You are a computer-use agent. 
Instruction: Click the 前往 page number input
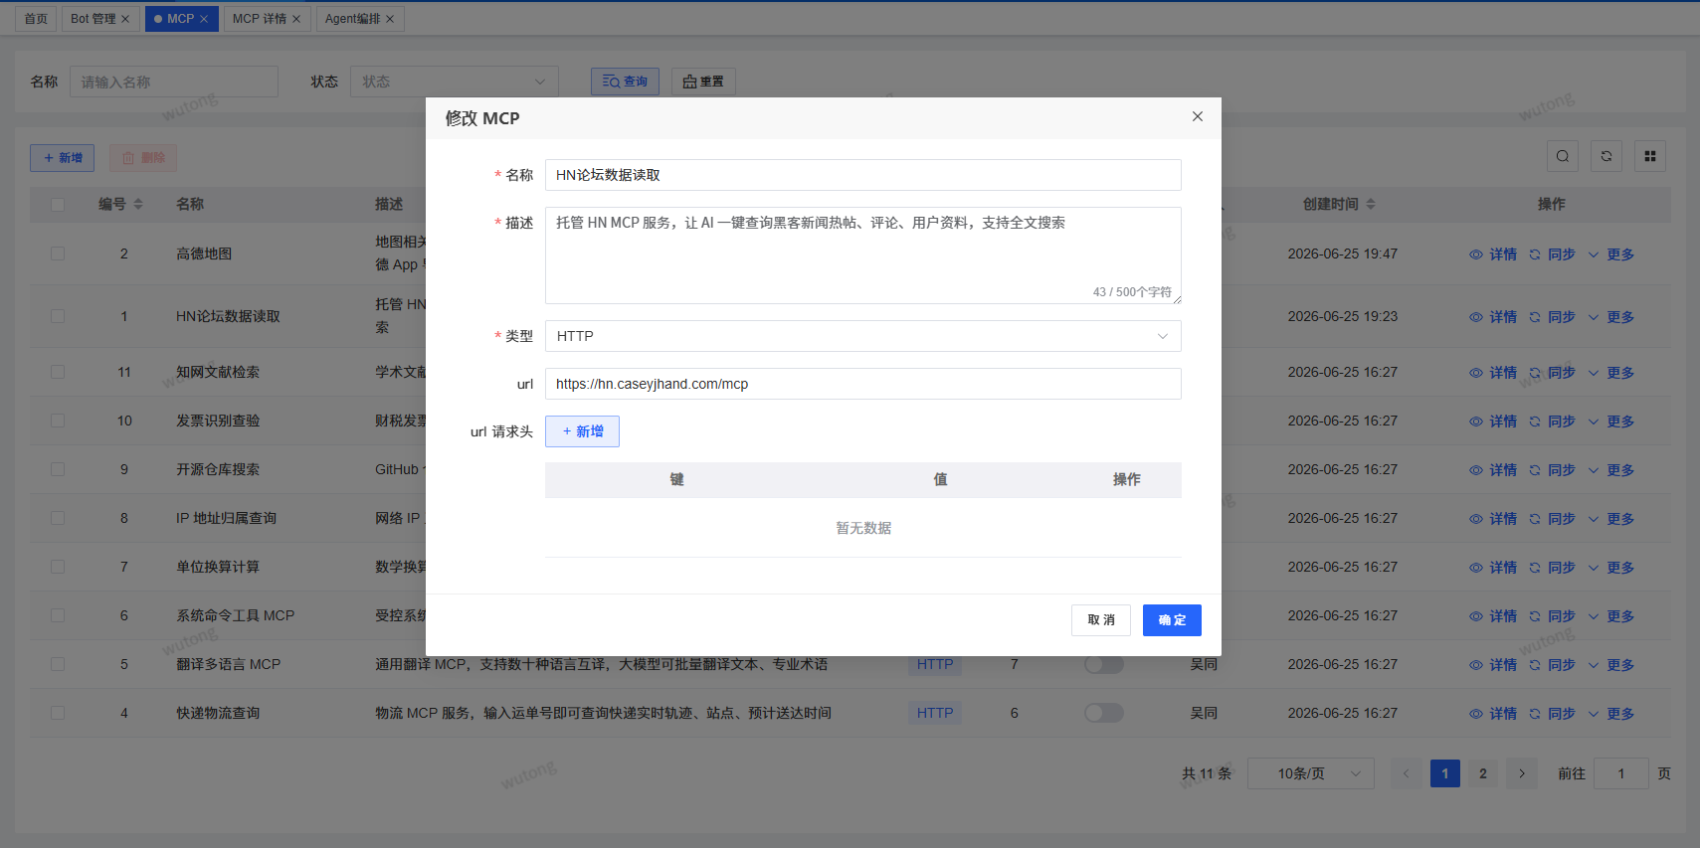point(1621,773)
